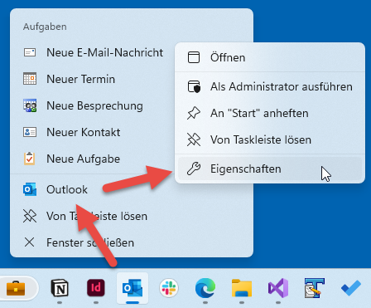Click the pin icon beside An "Start" anheften

194,113
